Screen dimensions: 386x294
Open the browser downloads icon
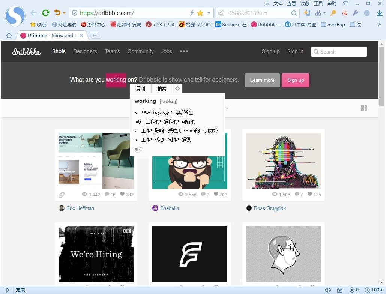[x=379, y=13]
